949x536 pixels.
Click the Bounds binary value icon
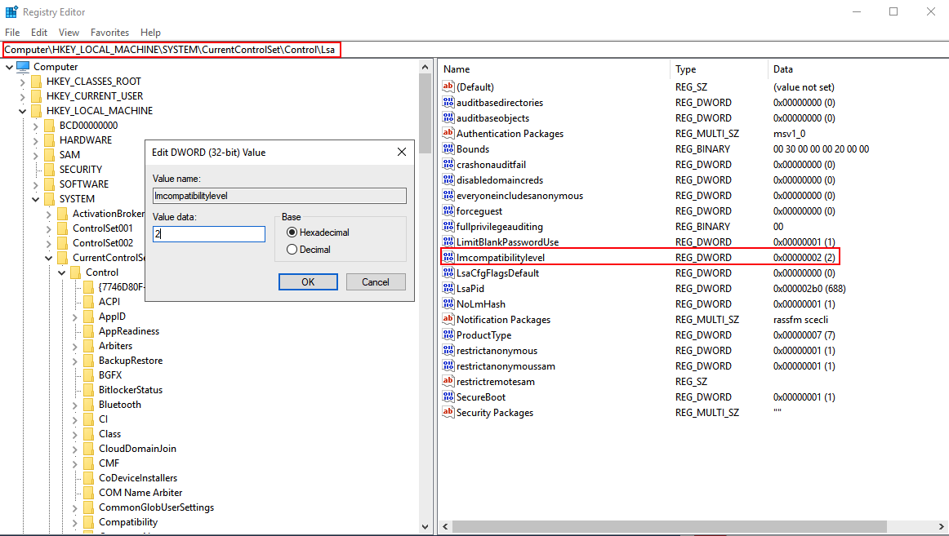448,148
